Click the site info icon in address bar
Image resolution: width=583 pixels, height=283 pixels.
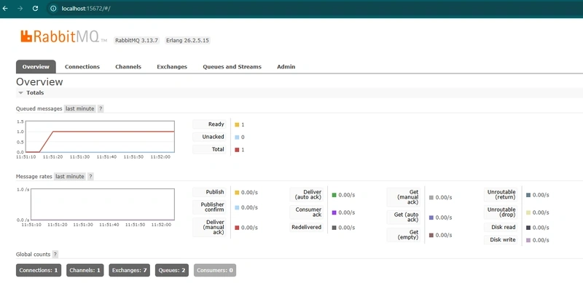pyautogui.click(x=53, y=8)
